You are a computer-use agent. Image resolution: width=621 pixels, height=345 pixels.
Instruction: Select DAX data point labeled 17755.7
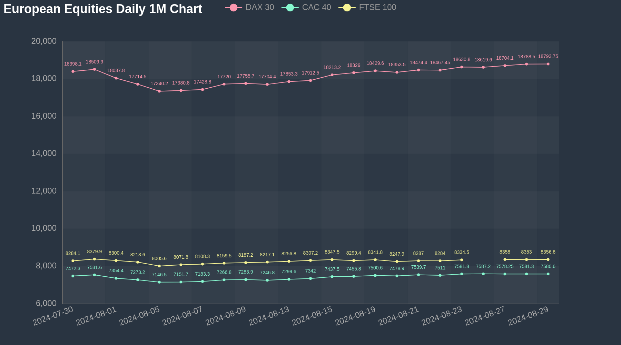coord(246,83)
